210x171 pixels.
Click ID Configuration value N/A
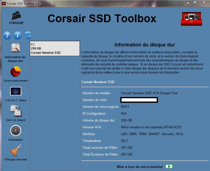click(x=124, y=114)
